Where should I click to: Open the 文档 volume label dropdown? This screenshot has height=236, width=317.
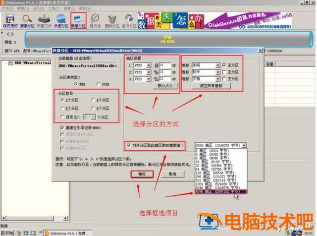(218, 79)
